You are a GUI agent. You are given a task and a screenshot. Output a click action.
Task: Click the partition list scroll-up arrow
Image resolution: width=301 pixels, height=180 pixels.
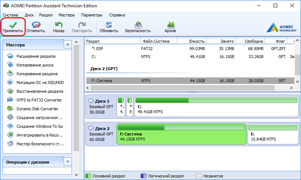[x=297, y=40]
